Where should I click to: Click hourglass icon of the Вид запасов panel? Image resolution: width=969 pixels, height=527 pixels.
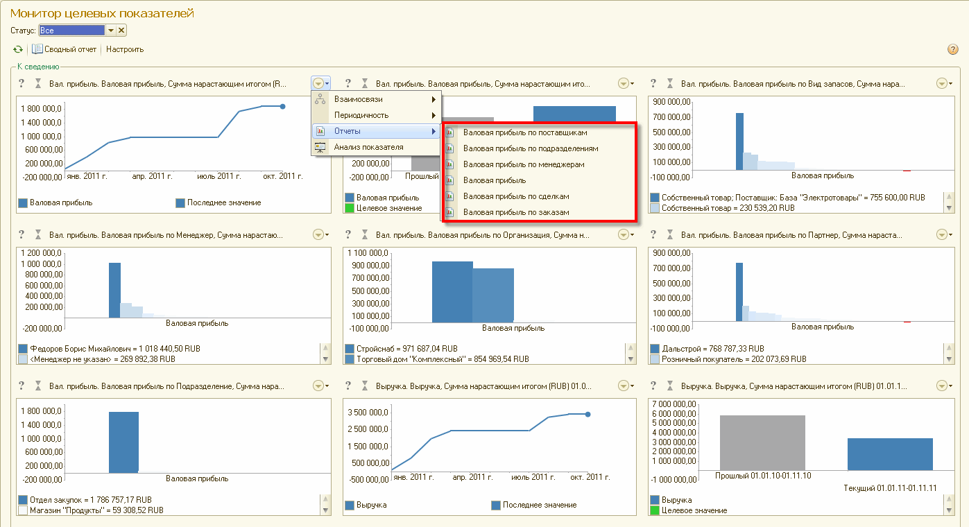(669, 83)
